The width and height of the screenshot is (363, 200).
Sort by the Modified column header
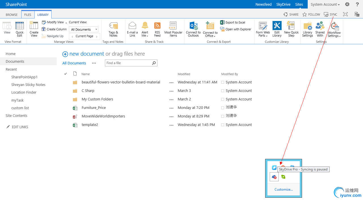[x=184, y=74]
